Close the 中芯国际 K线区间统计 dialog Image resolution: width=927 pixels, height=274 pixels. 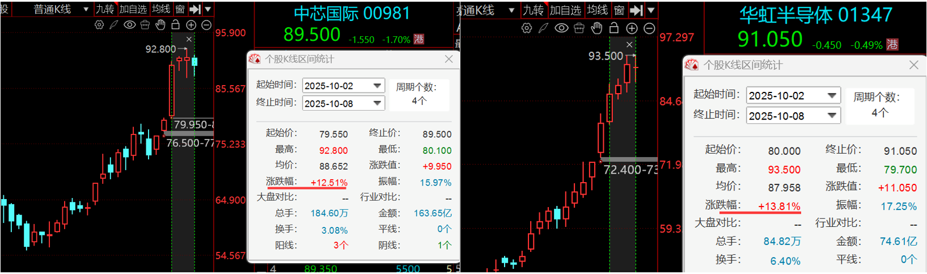(x=449, y=59)
